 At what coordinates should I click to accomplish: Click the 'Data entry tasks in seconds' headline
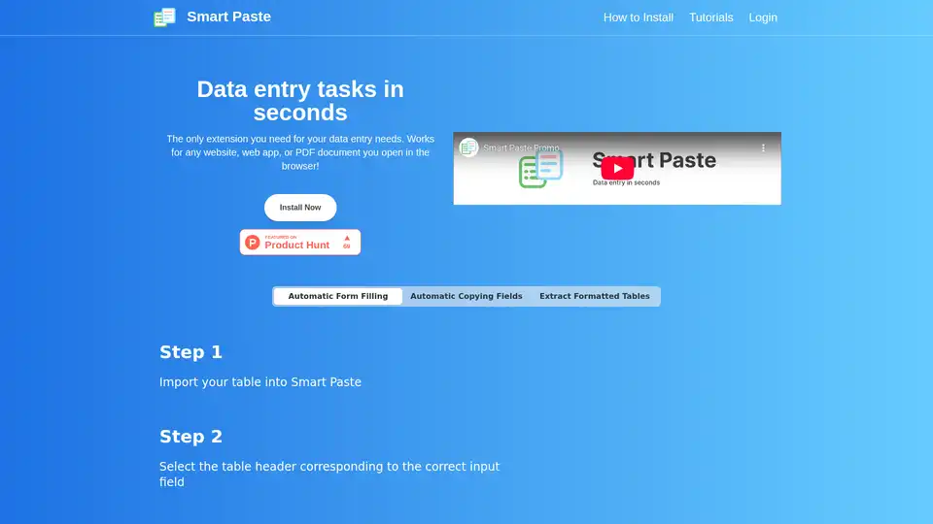tap(299, 101)
